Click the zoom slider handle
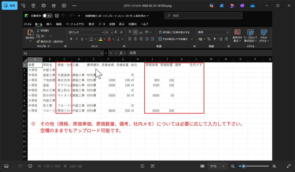Screen dimensions: 295x172 244,166
